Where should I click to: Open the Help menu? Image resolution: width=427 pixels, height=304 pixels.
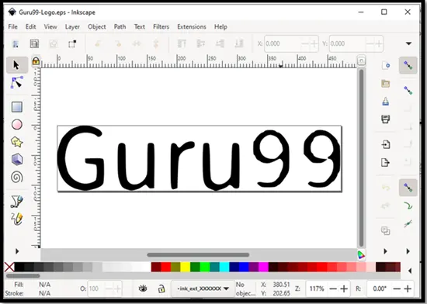click(x=220, y=26)
